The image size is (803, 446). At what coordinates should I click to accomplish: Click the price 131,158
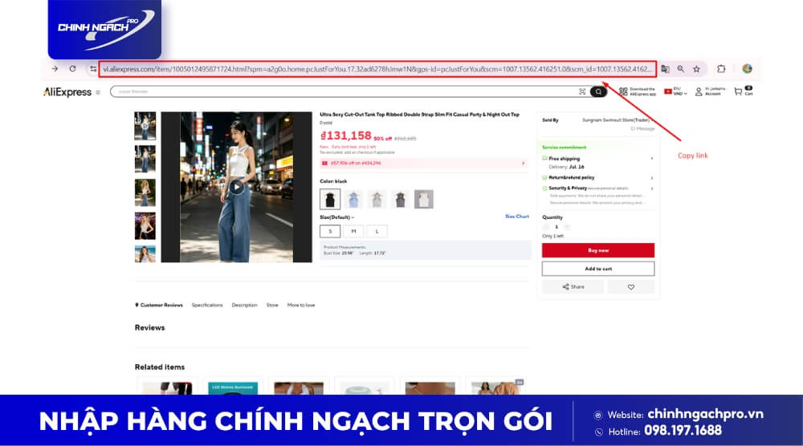(x=345, y=136)
